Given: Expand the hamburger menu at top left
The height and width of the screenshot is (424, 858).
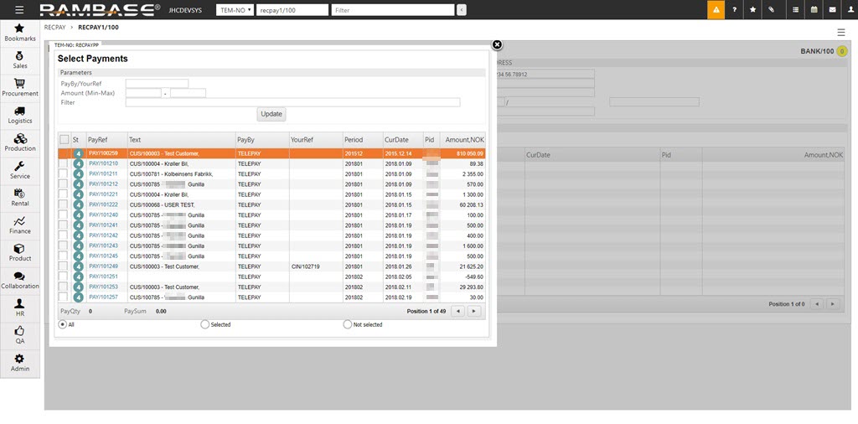Looking at the screenshot, I should (x=19, y=10).
